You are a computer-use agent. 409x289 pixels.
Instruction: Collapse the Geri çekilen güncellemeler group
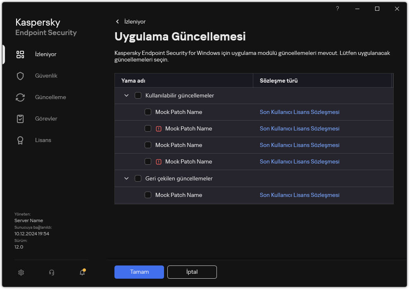[x=126, y=179]
